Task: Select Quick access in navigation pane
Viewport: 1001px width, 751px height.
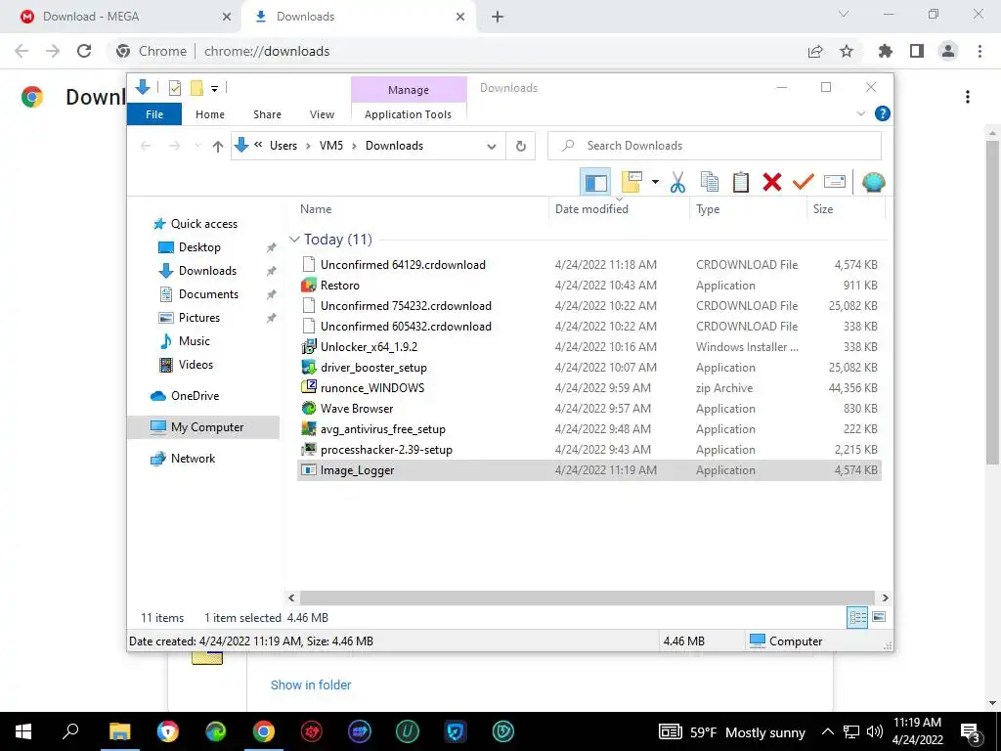Action: click(203, 224)
